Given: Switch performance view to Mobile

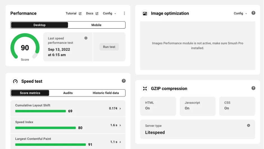Looking at the screenshot, I should coord(97,25).
